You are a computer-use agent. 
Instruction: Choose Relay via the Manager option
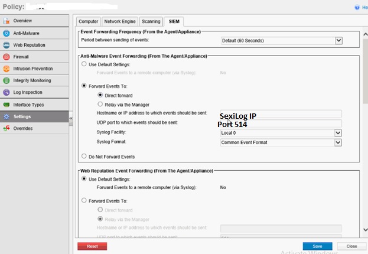tap(100, 104)
